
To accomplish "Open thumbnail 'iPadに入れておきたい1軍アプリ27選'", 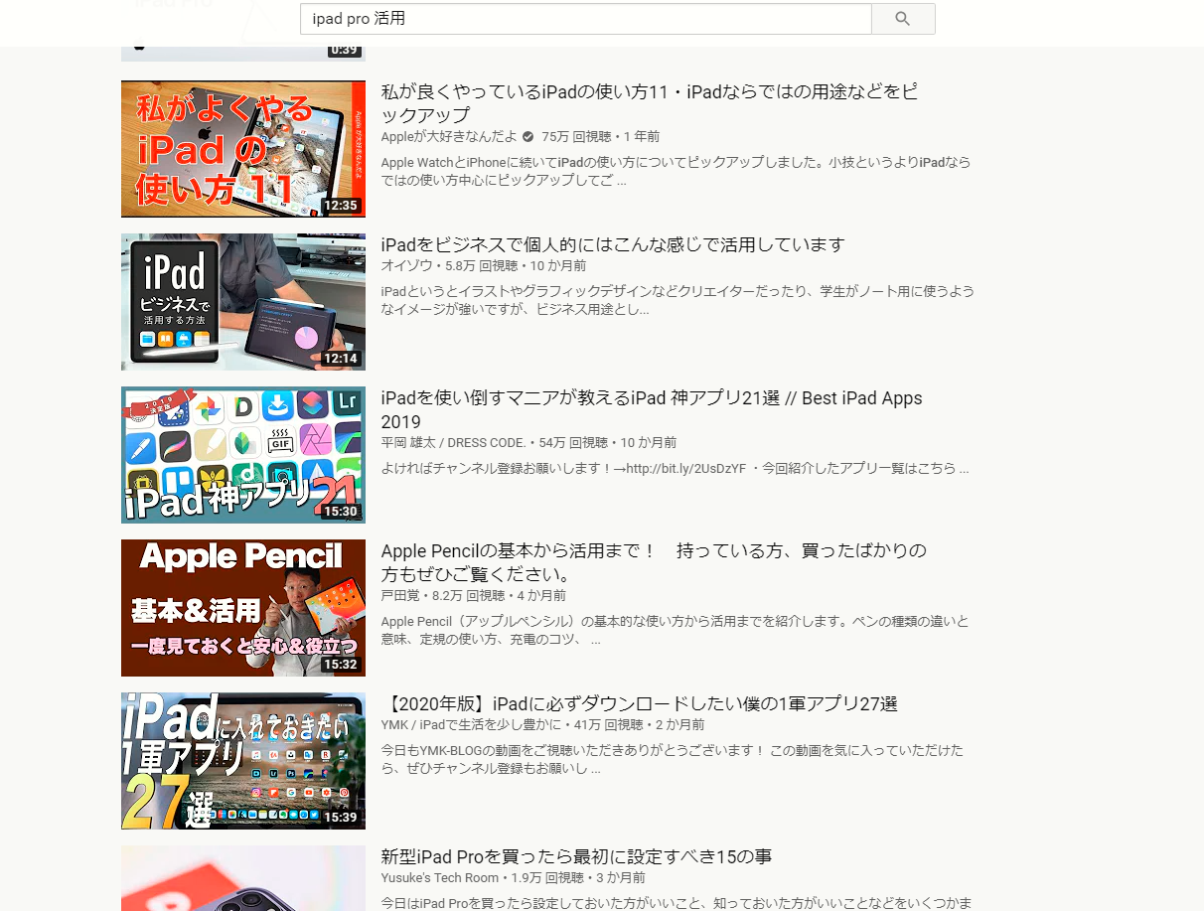I will coord(243,761).
